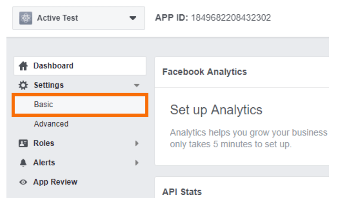The width and height of the screenshot is (344, 209).
Task: Click the Settings gear icon
Action: pos(23,85)
